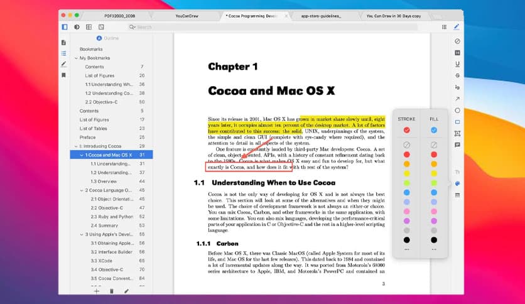
Task: Select the Cocoa Programming Deve... tab
Action: point(251,16)
